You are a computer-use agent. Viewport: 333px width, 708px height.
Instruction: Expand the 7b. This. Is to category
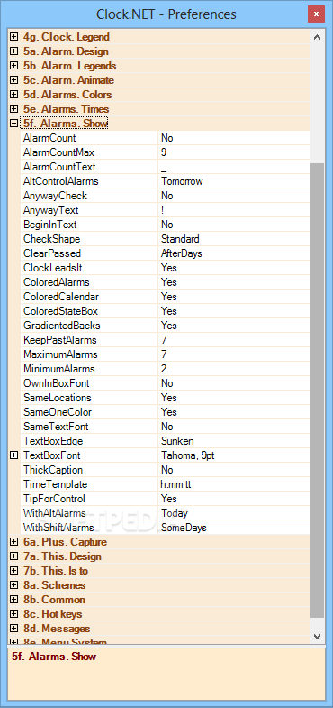[14, 571]
